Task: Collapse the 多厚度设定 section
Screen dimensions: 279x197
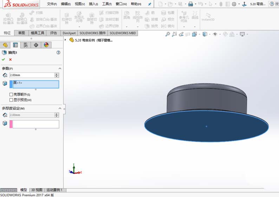Action: (60, 108)
